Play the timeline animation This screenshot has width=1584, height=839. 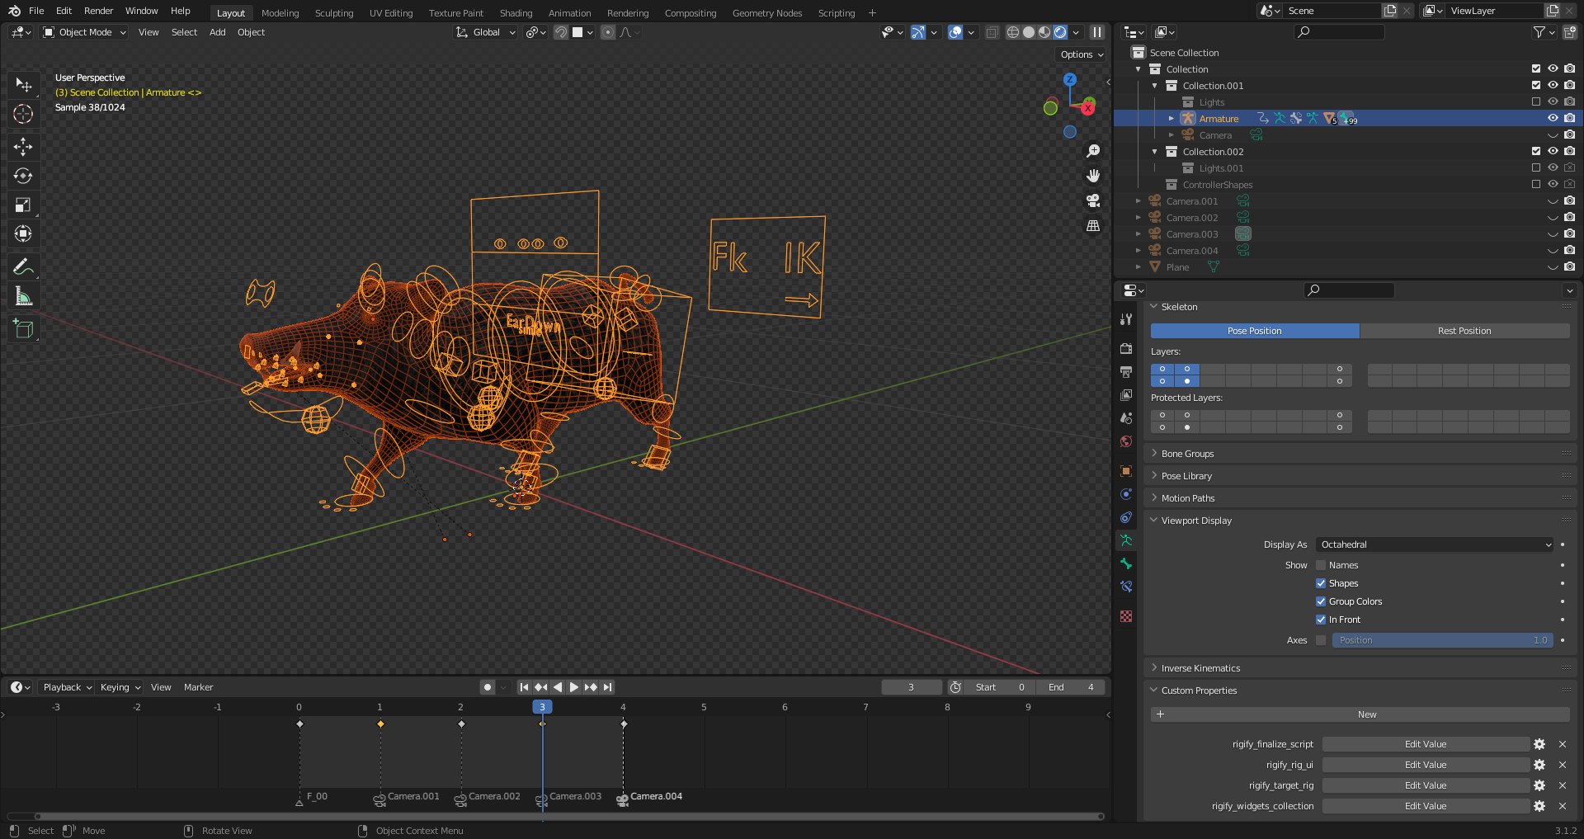point(574,687)
